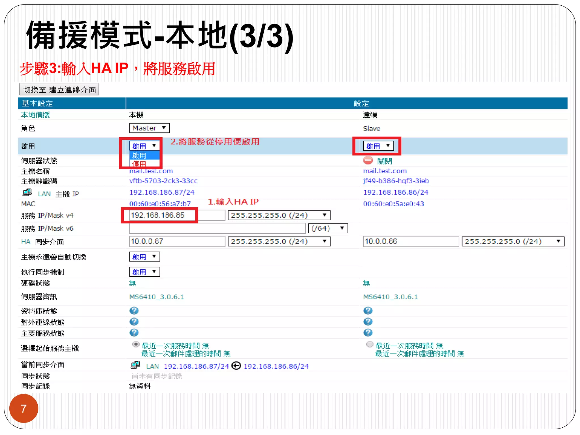Click local 資料庫狀態 question icon

[x=134, y=311]
